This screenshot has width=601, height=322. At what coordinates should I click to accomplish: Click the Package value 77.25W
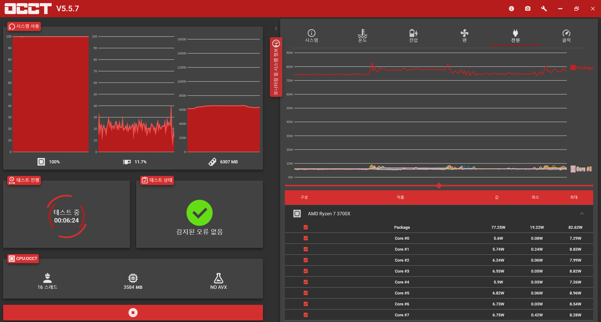498,227
